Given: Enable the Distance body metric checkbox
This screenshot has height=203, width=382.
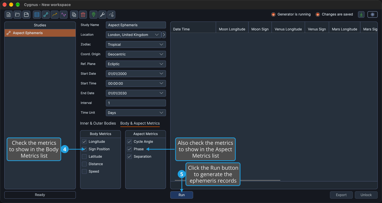Looking at the screenshot, I should 84,164.
